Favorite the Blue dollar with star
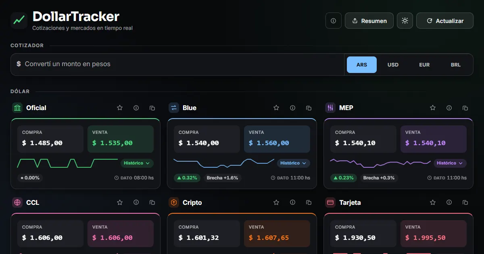Viewport: 484px width, 254px height. click(x=276, y=108)
